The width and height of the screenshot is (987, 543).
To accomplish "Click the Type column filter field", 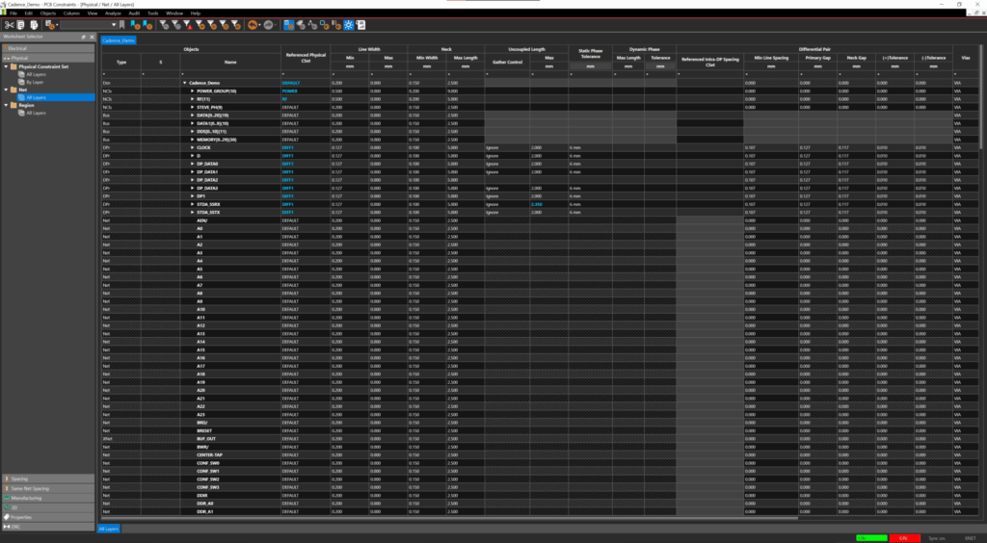I will tap(121, 74).
